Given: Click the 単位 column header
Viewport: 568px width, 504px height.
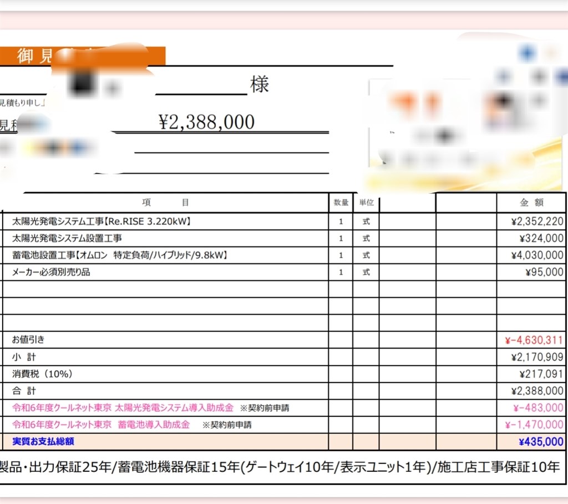Looking at the screenshot, I should (x=366, y=202).
